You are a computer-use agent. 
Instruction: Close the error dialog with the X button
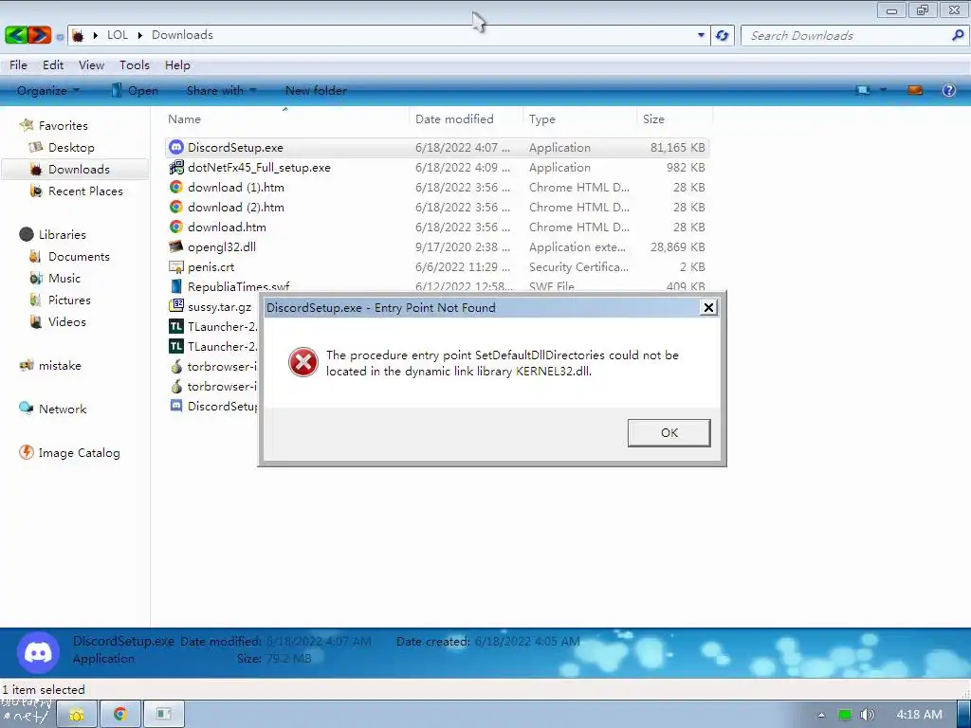(708, 308)
